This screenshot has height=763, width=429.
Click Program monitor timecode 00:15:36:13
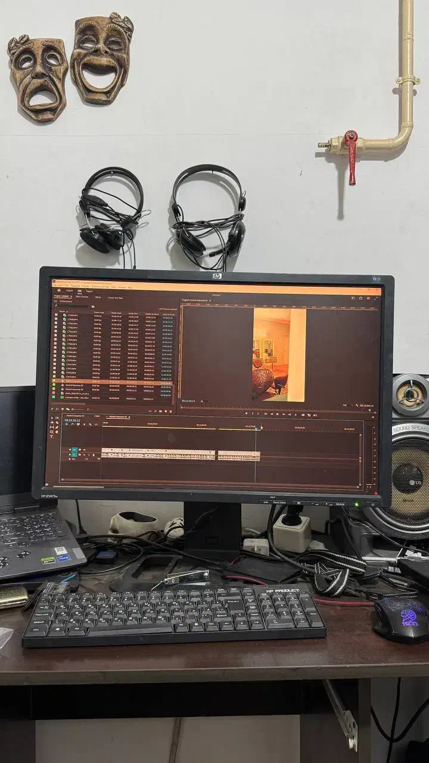coord(188,401)
